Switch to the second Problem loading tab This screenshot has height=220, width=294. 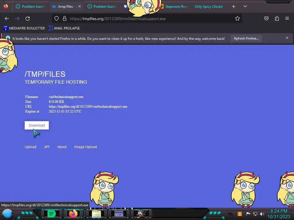[103, 7]
